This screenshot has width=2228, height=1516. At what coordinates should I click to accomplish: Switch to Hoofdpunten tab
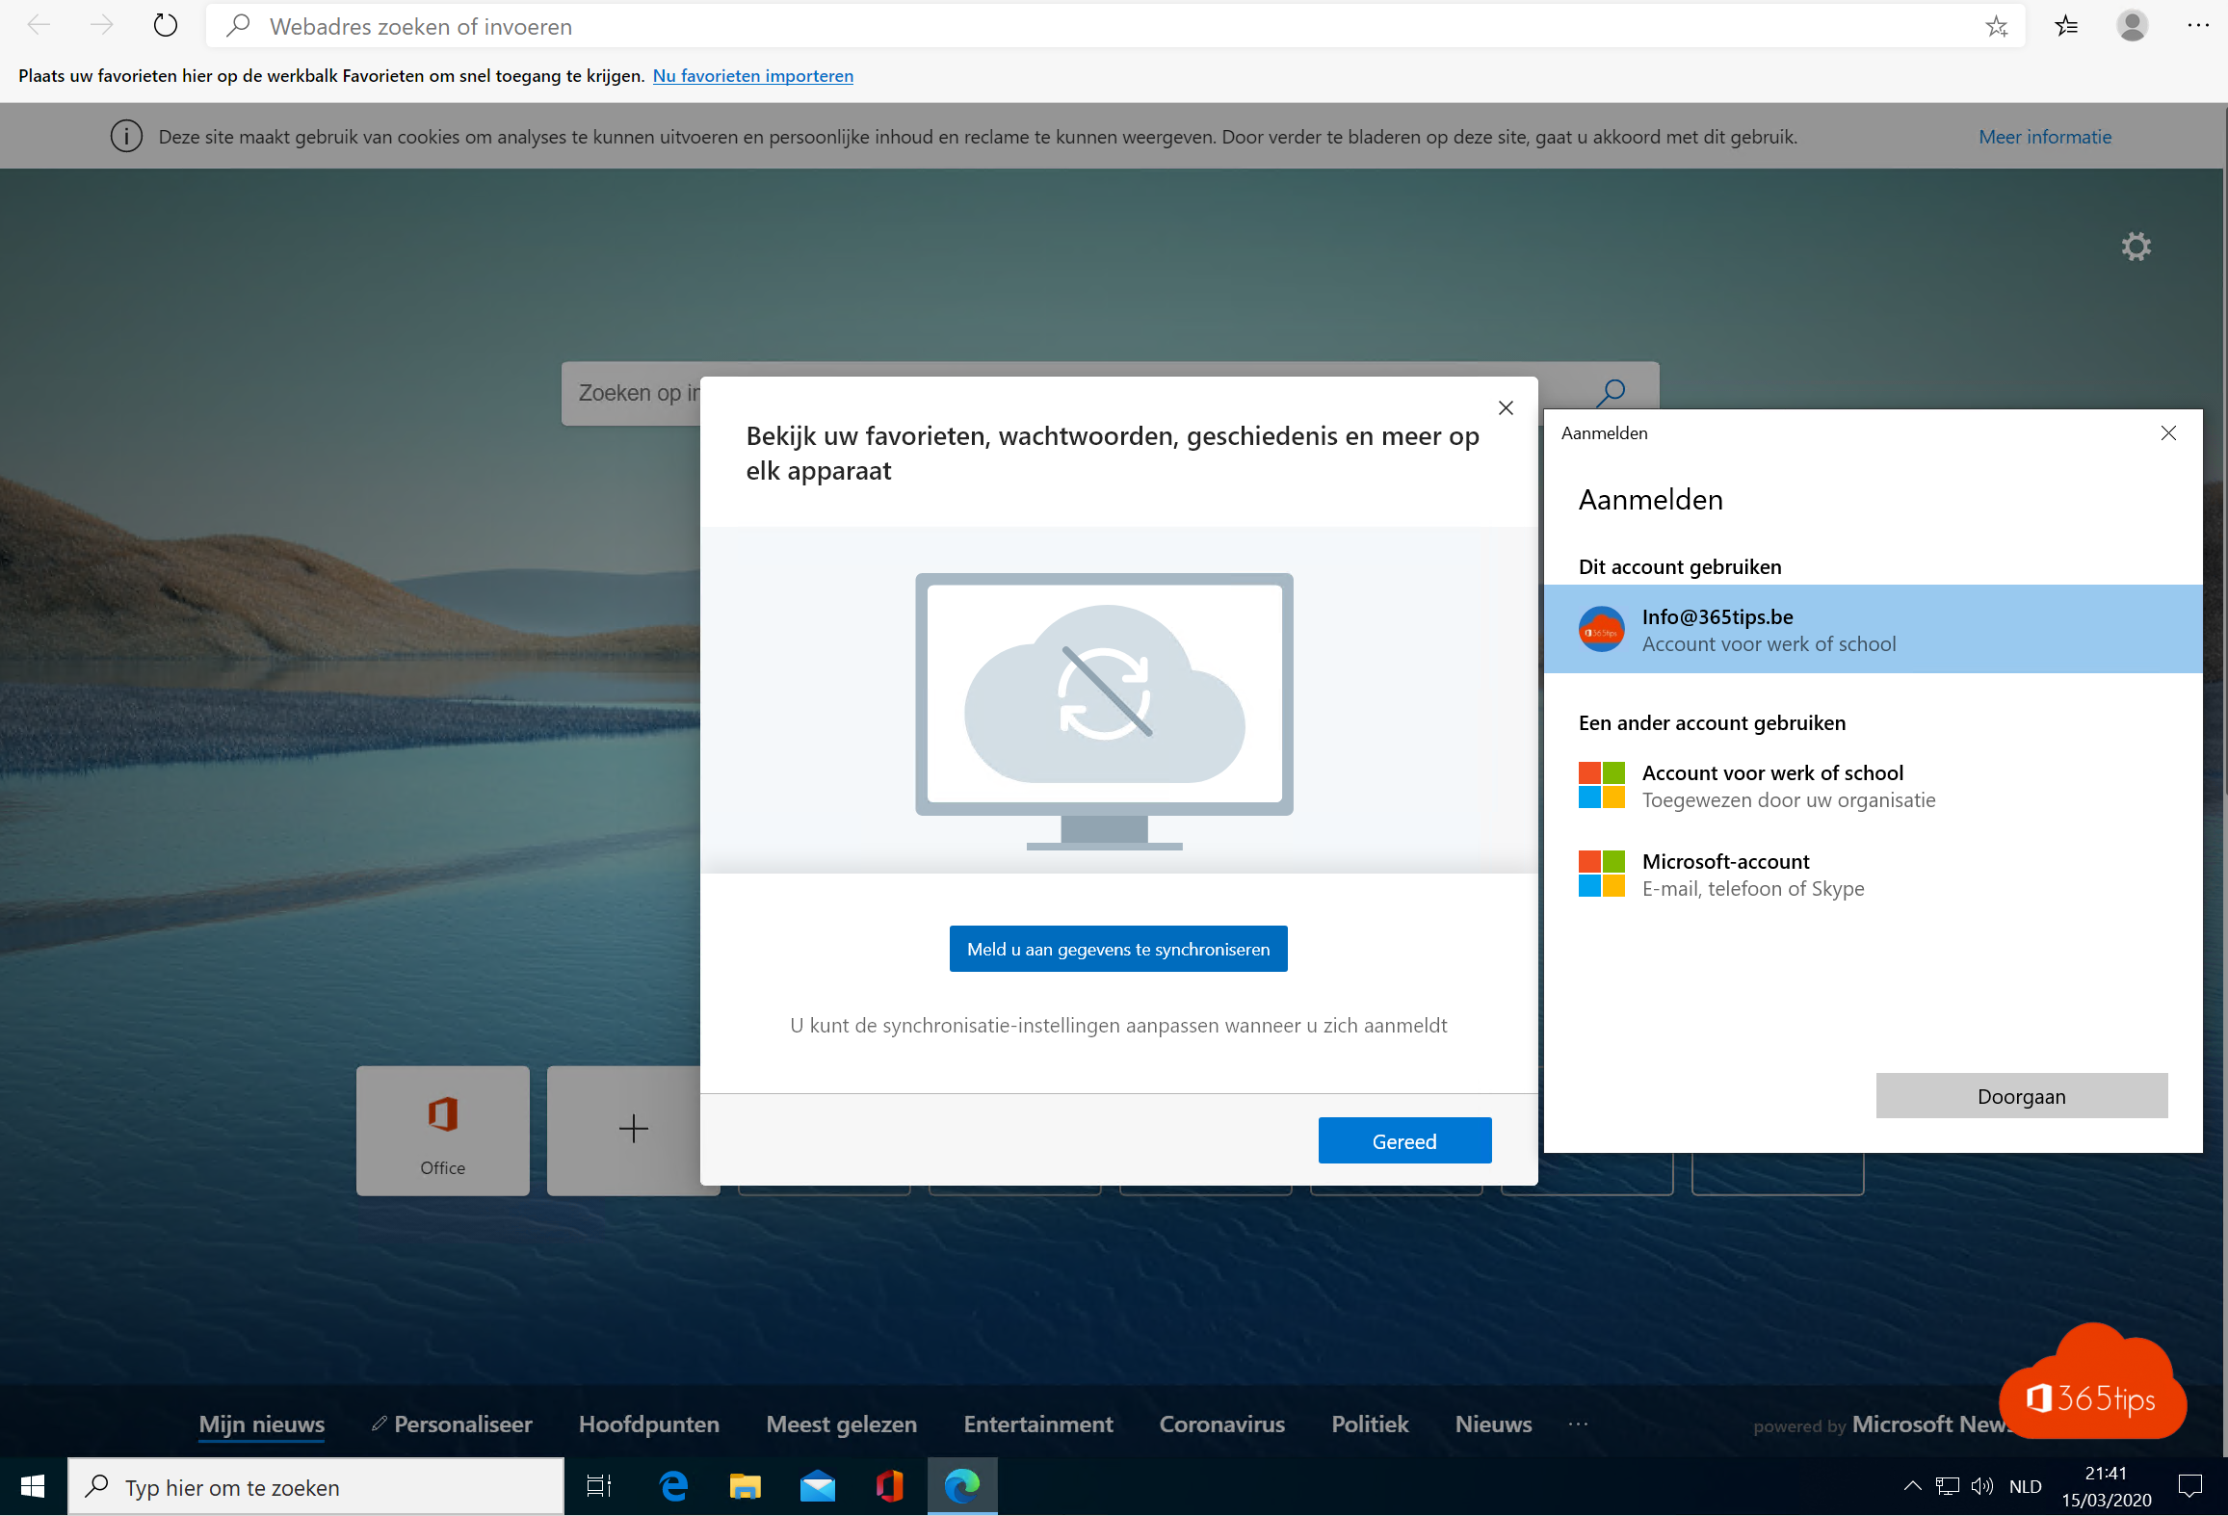point(649,1425)
